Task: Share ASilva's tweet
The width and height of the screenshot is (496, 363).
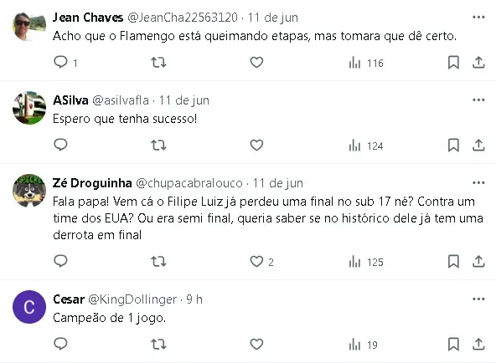Action: click(x=478, y=146)
